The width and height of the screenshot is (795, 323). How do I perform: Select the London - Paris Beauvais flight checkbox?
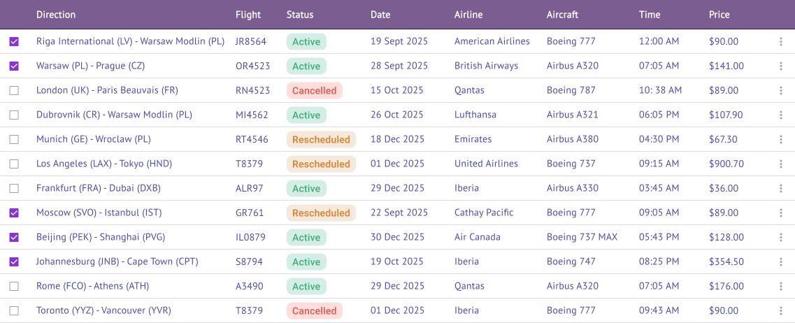tap(14, 90)
